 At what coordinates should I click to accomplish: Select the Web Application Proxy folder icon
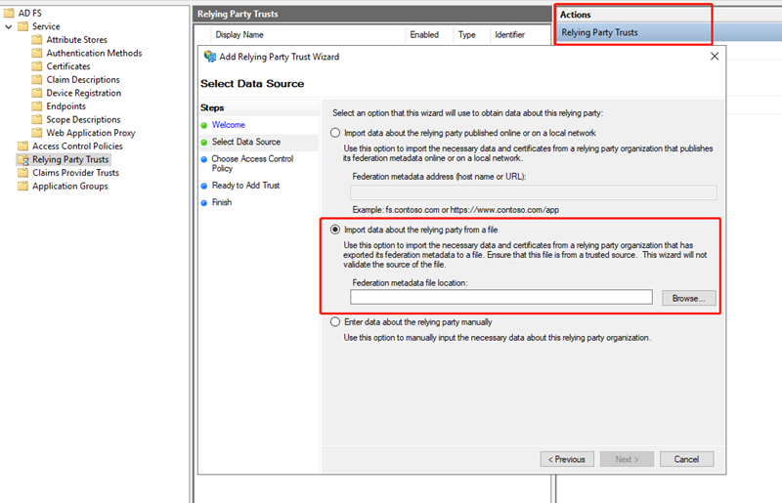pyautogui.click(x=37, y=133)
